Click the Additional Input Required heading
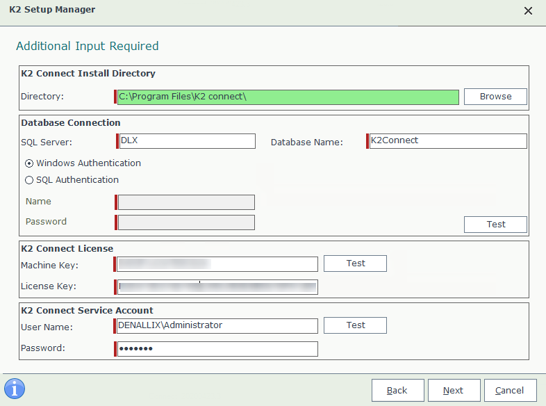The image size is (546, 406). pos(88,46)
